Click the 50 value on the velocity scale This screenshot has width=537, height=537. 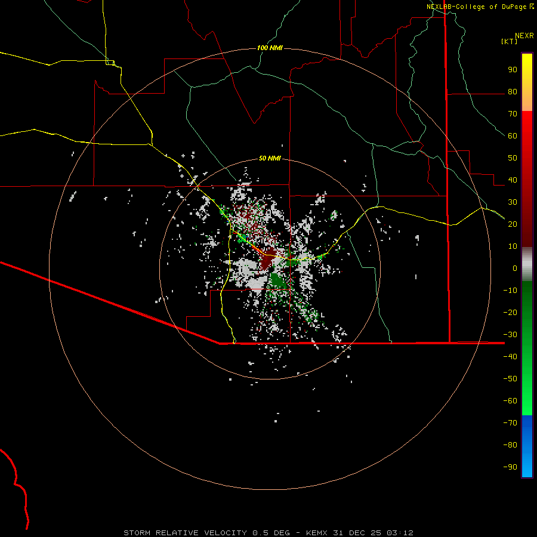pos(513,158)
